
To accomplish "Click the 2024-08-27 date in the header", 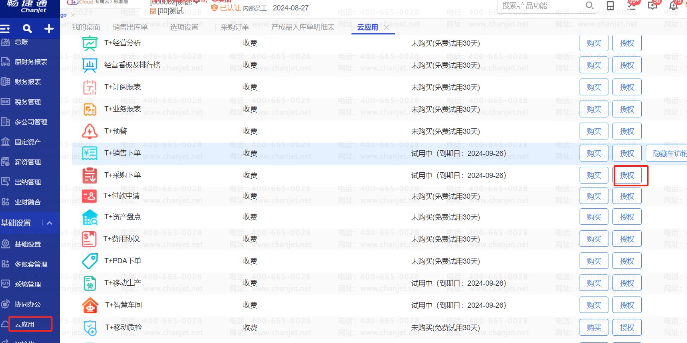I will click(x=291, y=8).
